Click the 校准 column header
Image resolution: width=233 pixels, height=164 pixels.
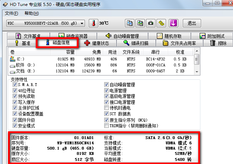pyautogui.click(x=180, y=52)
